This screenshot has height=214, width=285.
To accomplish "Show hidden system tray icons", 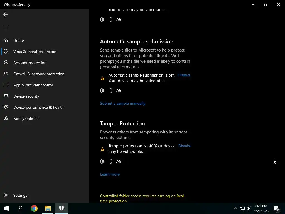I will (x=235, y=208).
